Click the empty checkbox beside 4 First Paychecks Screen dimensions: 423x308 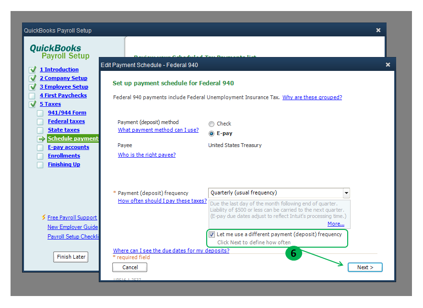tap(32, 96)
